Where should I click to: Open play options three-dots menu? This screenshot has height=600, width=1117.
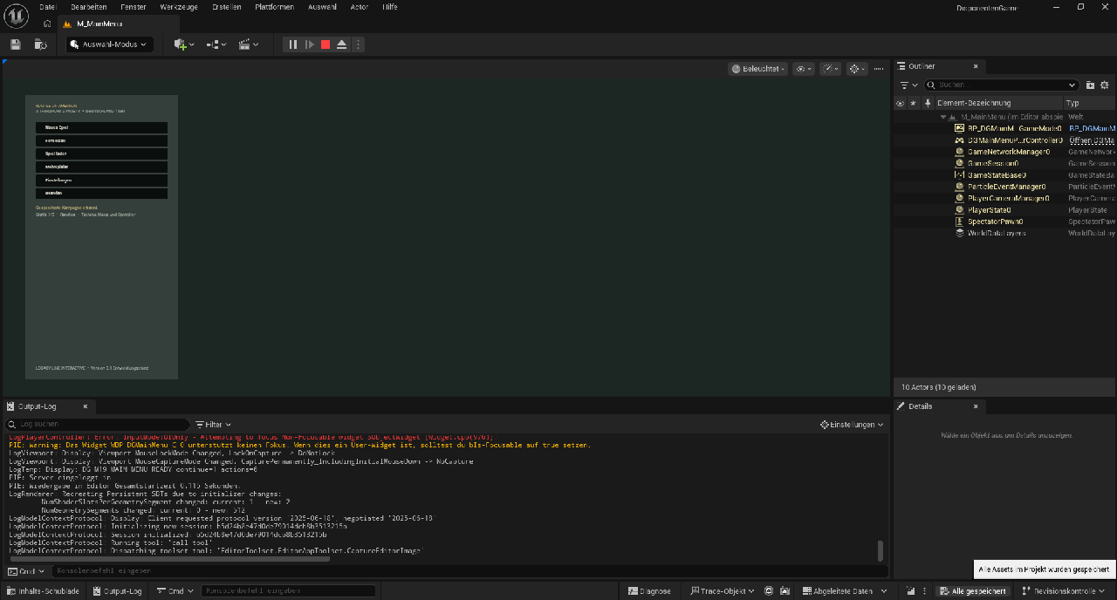[x=358, y=44]
